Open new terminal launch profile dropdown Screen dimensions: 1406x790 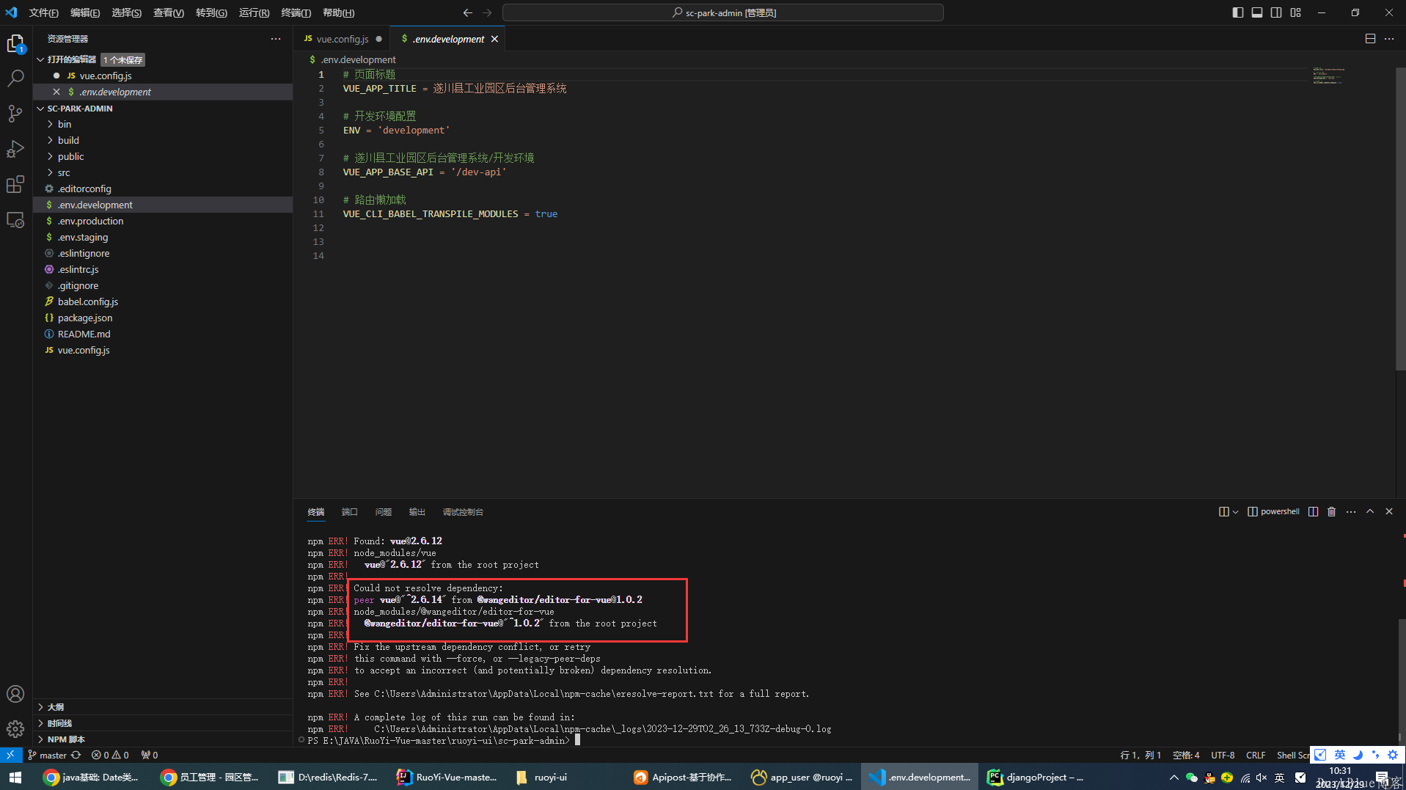point(1236,511)
